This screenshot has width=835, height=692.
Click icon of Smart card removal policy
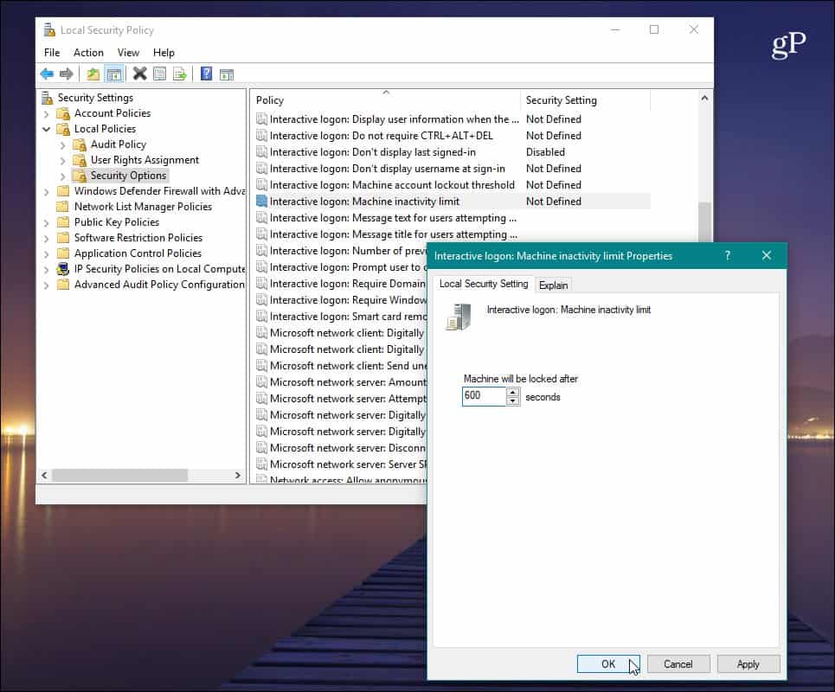coord(261,317)
